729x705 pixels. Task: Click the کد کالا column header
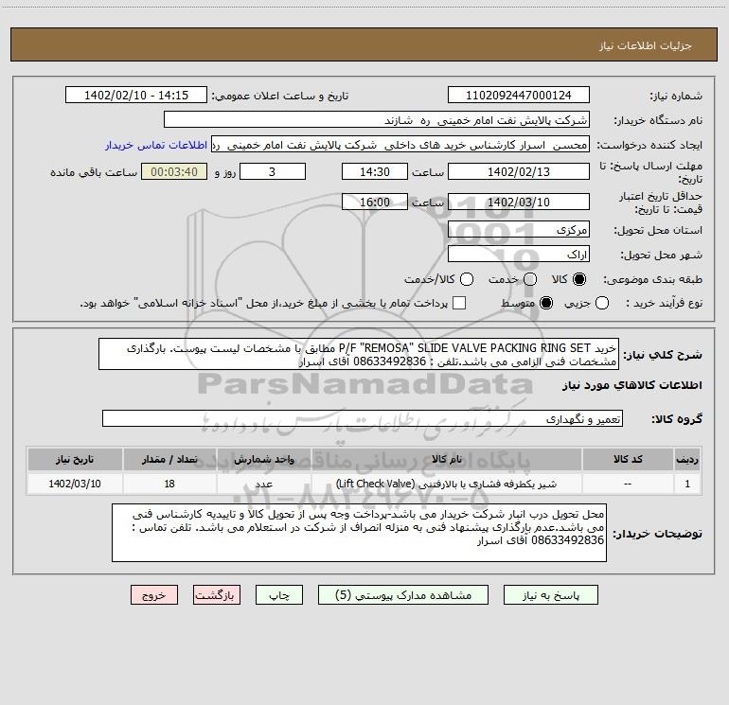tap(628, 459)
